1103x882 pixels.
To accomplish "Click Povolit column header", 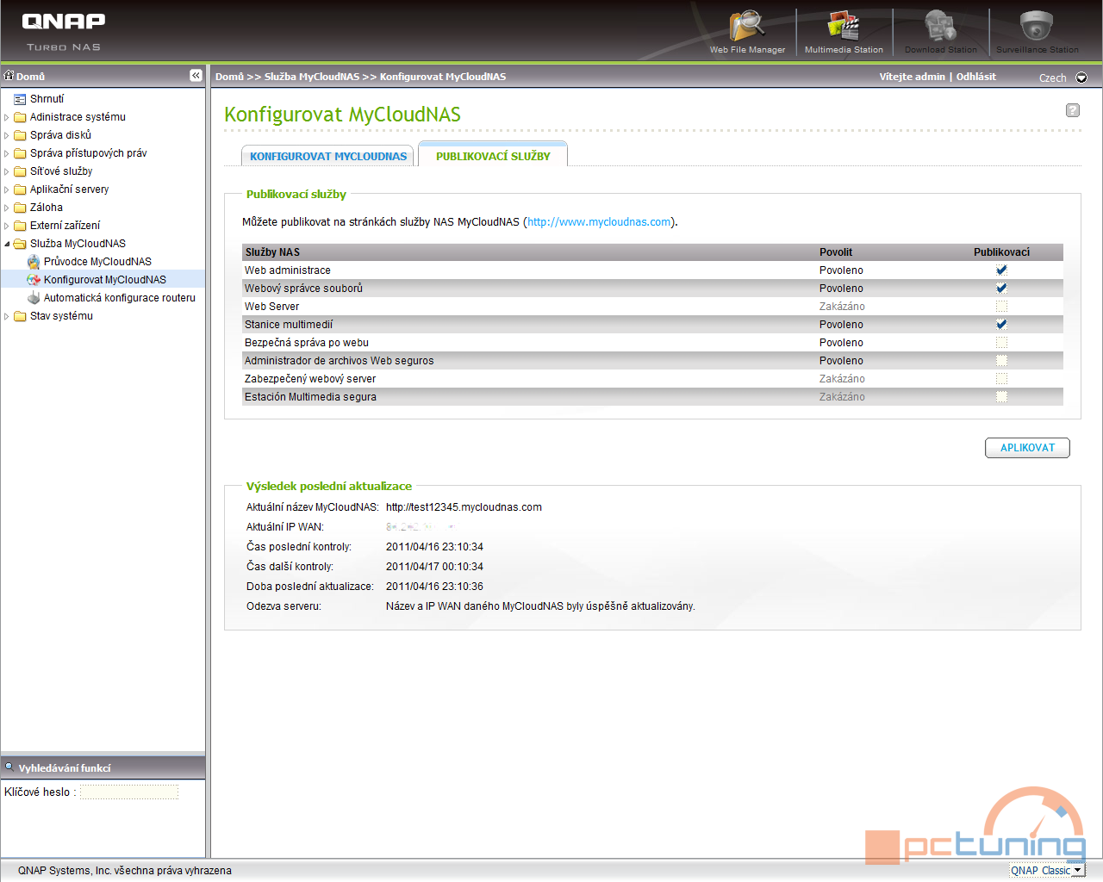I will click(836, 252).
